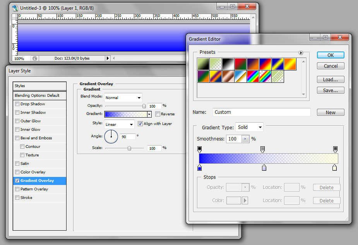358x245 pixels.
Task: Select the right opacity stop
Action: coord(335,149)
